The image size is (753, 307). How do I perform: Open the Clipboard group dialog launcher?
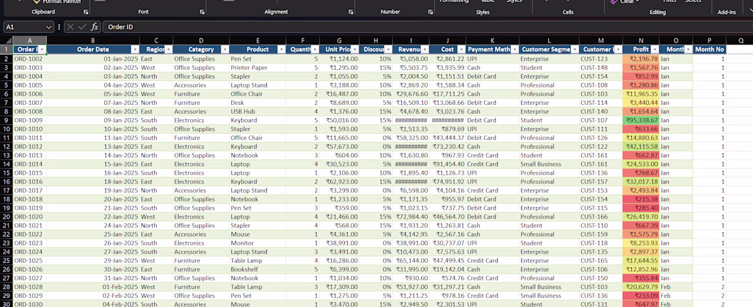[x=86, y=12]
